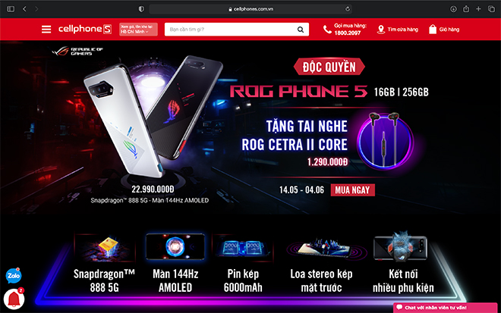This screenshot has width=501, height=313.
Task: Open the cellphoneS logo homepage link
Action: (85, 30)
